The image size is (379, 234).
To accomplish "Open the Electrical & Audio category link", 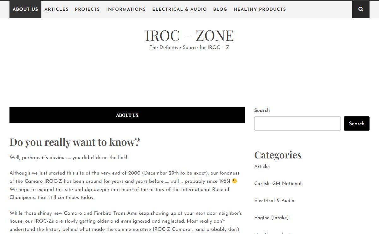I will coord(274,200).
